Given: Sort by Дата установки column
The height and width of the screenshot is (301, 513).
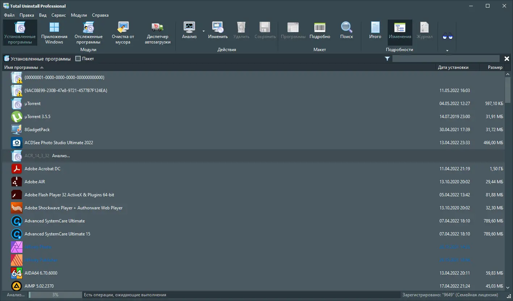Looking at the screenshot, I should click(x=458, y=67).
